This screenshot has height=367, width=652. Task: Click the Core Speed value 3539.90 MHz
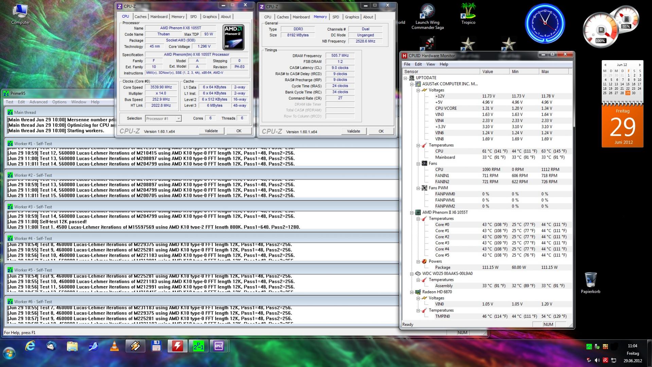click(x=161, y=87)
